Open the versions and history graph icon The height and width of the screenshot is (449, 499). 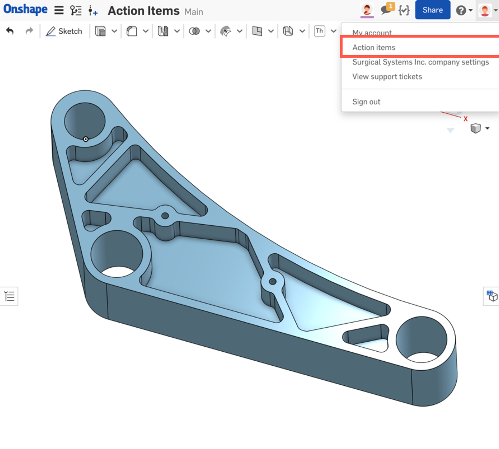coord(76,11)
